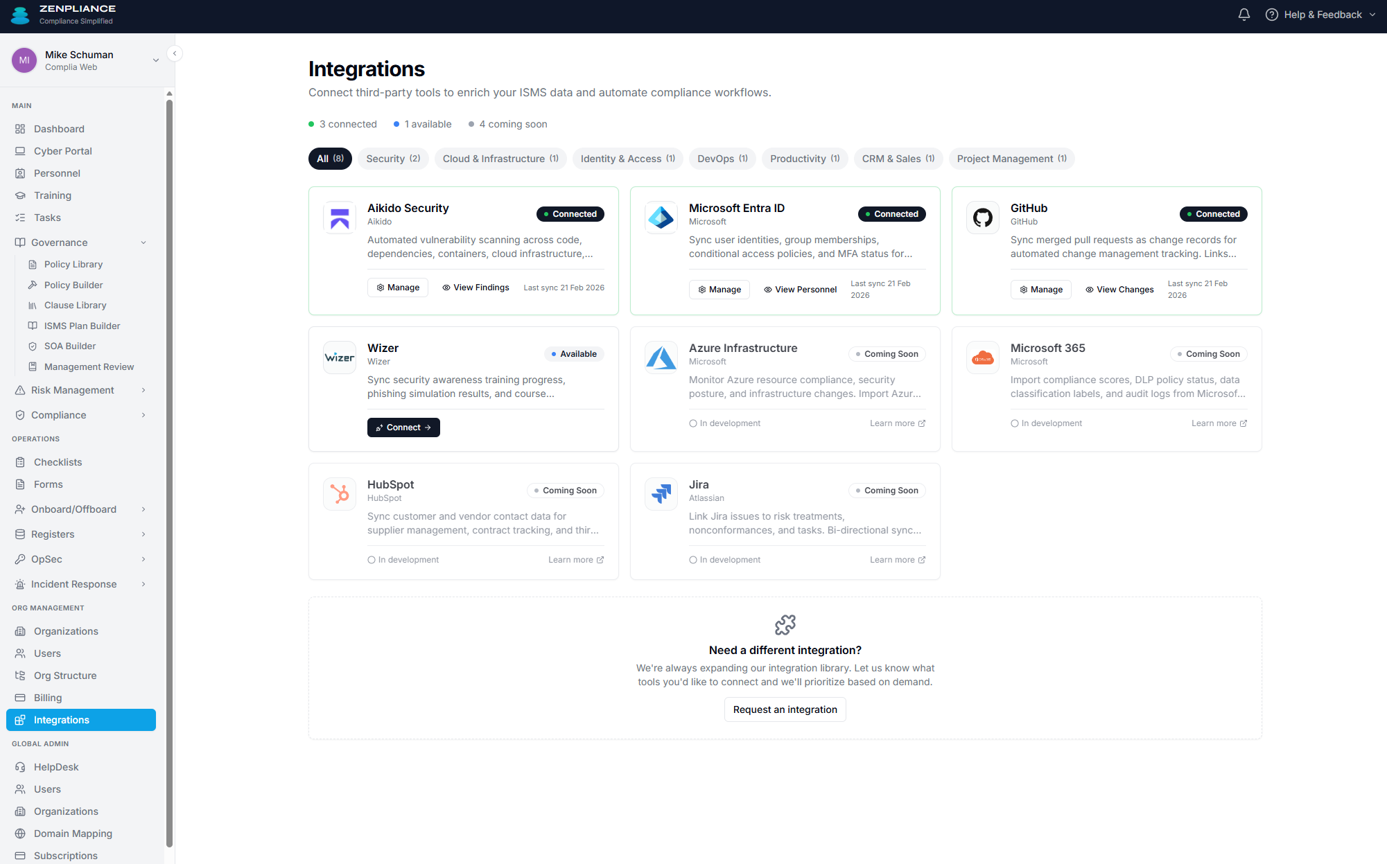The width and height of the screenshot is (1387, 864).
Task: Open the Domain Mapping admin section
Action: point(73,834)
